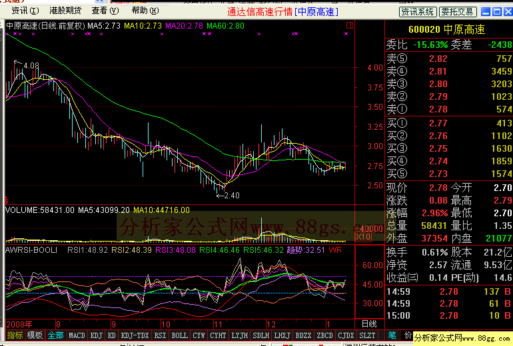This screenshot has width=513, height=346.
Task: Switch indicator to KDJ-TDX
Action: [x=135, y=335]
